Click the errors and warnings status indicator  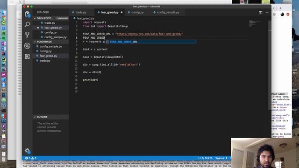31,158
